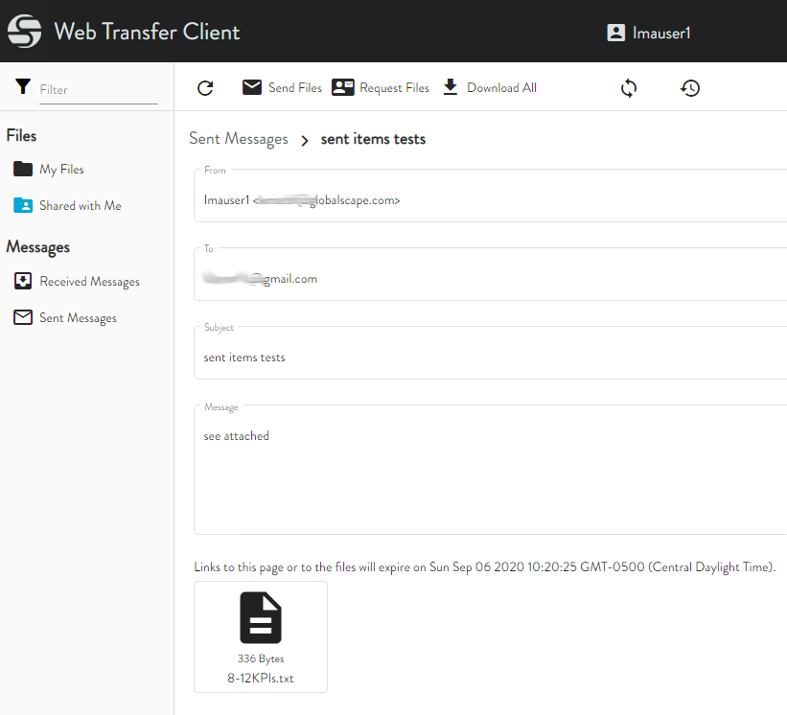Click the Imauser1 account icon
This screenshot has height=715, width=787.
click(x=616, y=33)
